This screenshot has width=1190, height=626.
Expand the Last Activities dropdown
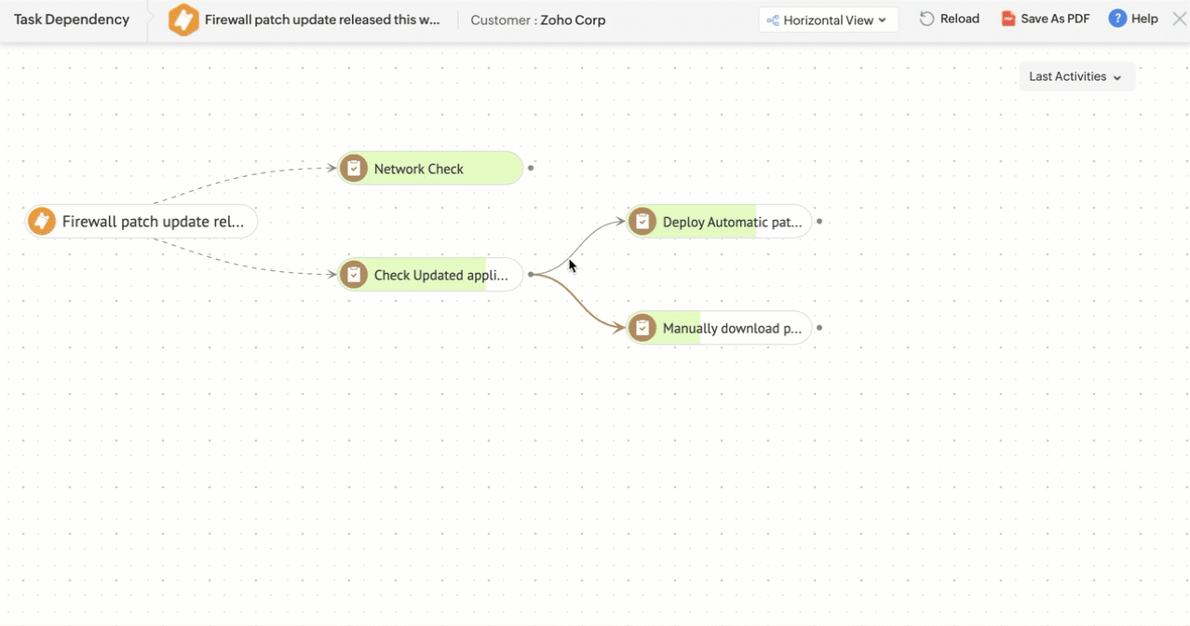point(1076,76)
